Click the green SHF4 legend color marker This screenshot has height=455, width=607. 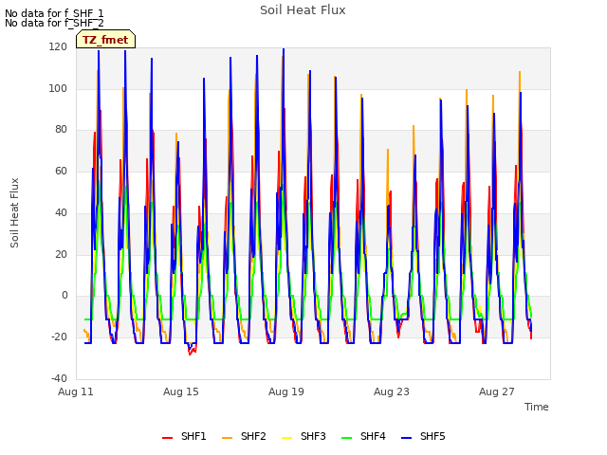click(x=346, y=438)
